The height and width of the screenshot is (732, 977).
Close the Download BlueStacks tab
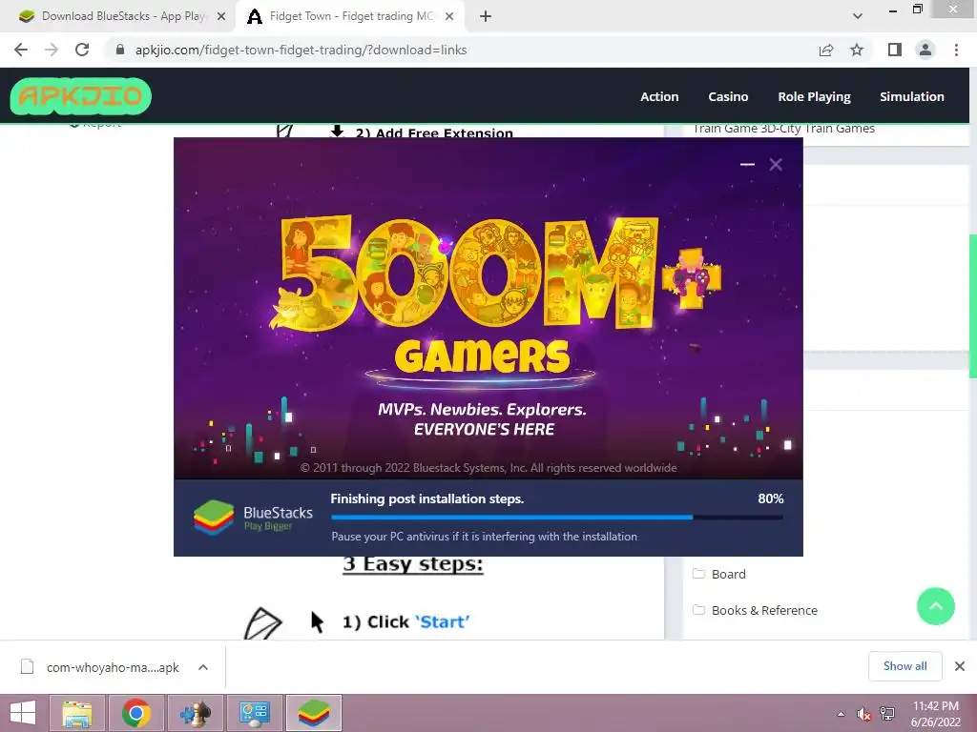point(220,16)
